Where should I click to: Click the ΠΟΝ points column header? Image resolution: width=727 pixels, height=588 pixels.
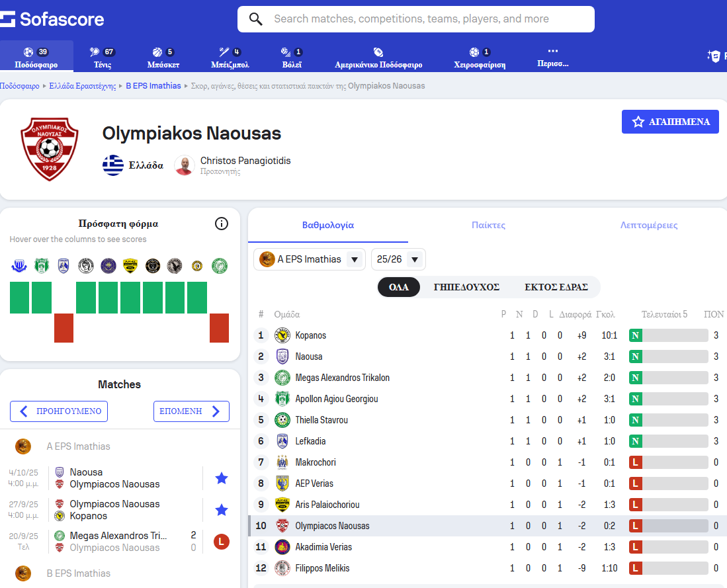[714, 314]
